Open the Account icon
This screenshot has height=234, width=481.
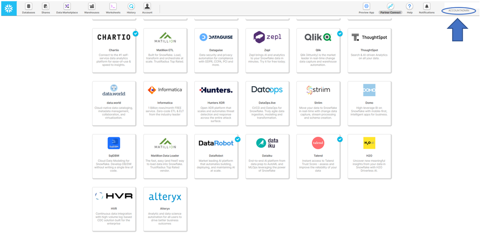[147, 6]
